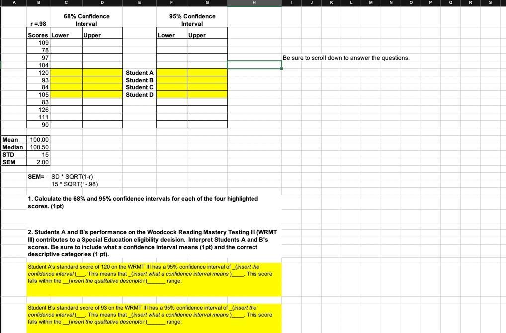Image resolution: width=506 pixels, height=333 pixels.
Task: Click the '15 * SQRT(1-.98)' text
Action: [75, 184]
